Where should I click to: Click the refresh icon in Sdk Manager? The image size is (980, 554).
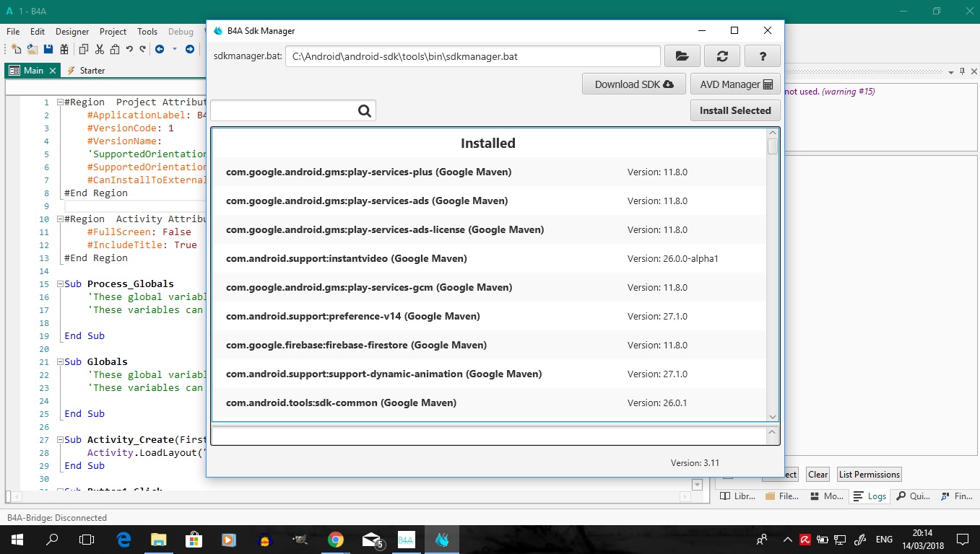[722, 56]
